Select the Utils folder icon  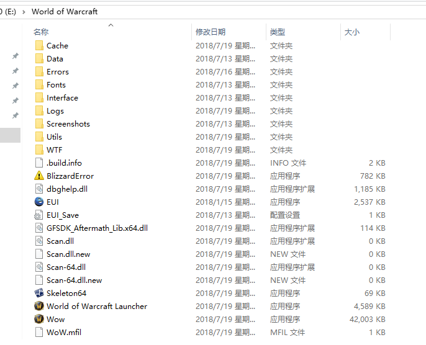pyautogui.click(x=39, y=137)
